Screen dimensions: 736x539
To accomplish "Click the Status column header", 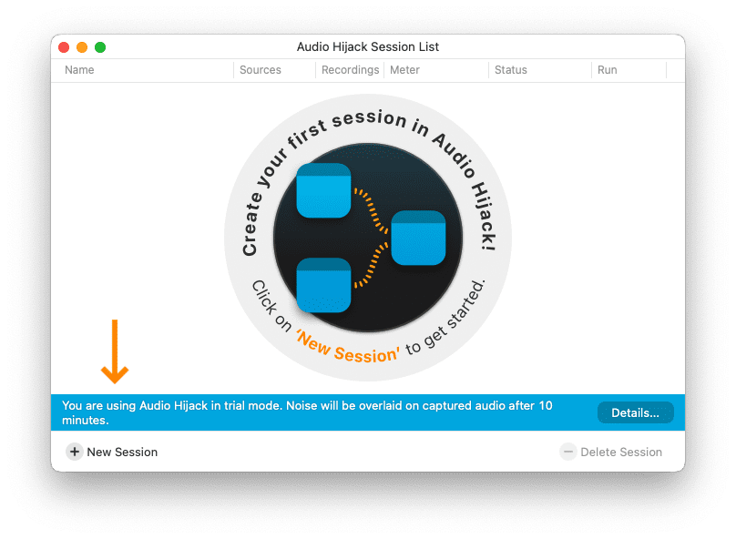I will pos(511,70).
